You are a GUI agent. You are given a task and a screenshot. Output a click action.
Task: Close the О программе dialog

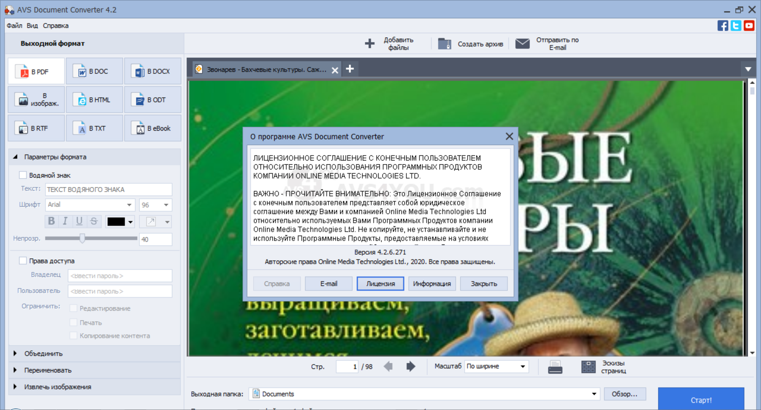click(509, 136)
